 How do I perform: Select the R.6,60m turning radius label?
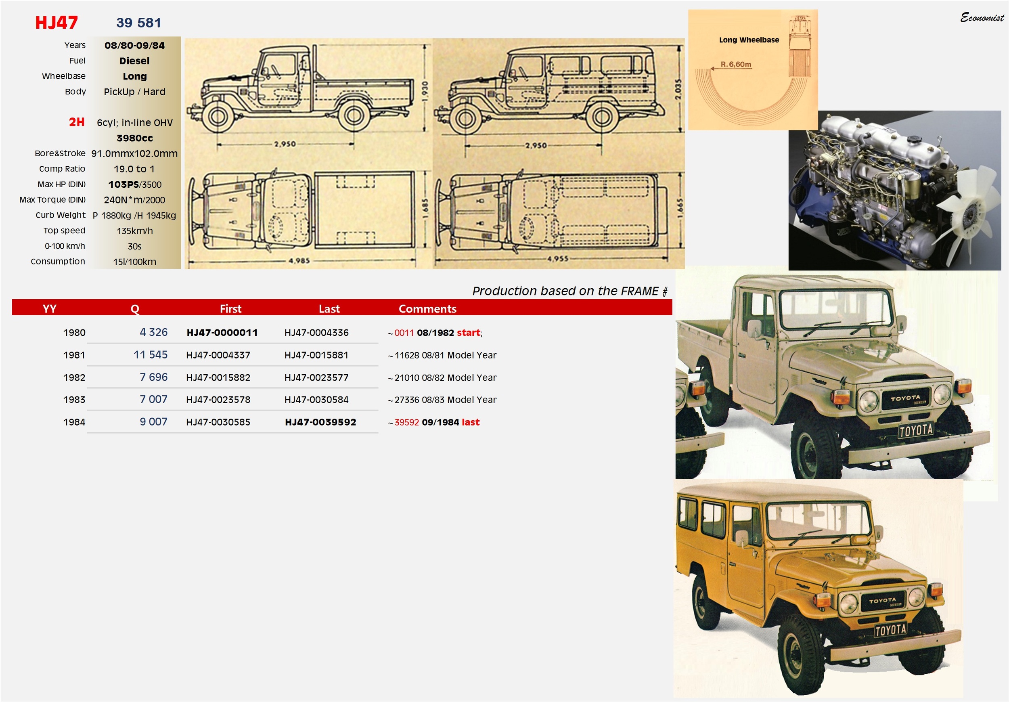736,64
